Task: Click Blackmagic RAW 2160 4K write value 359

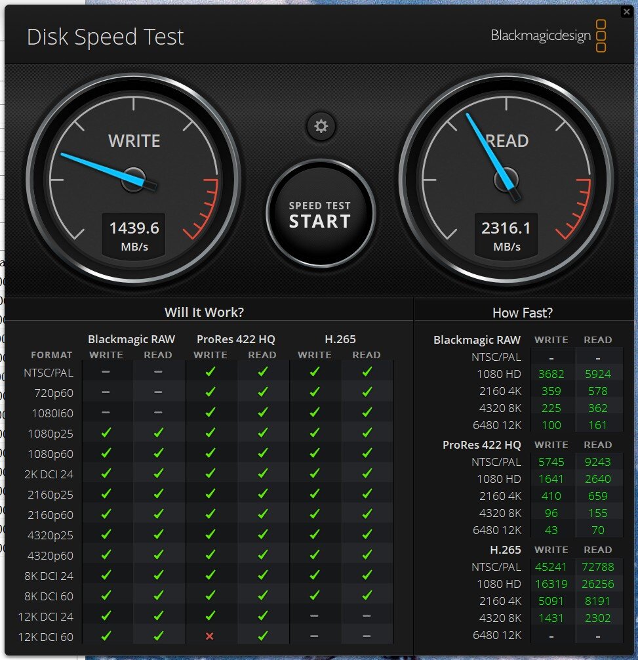Action: click(x=551, y=391)
